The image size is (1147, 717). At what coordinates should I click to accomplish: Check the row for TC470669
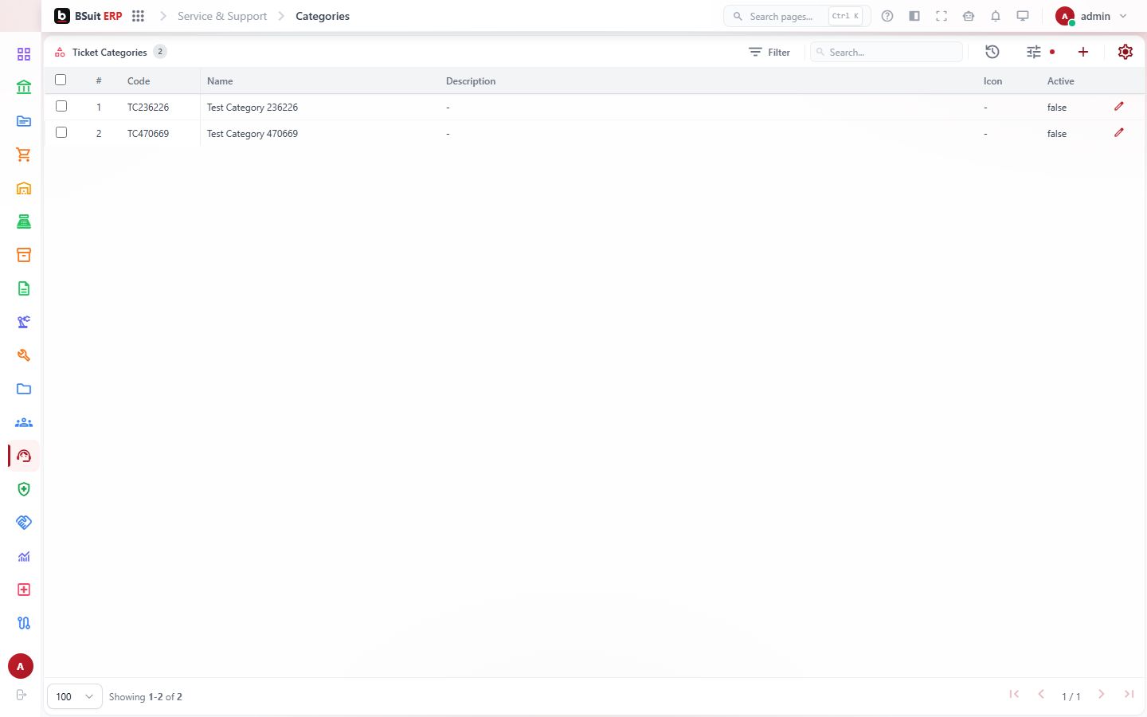point(61,132)
